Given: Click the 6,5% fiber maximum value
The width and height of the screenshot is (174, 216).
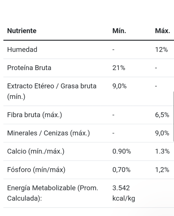Looking at the screenshot, I should [x=162, y=115].
